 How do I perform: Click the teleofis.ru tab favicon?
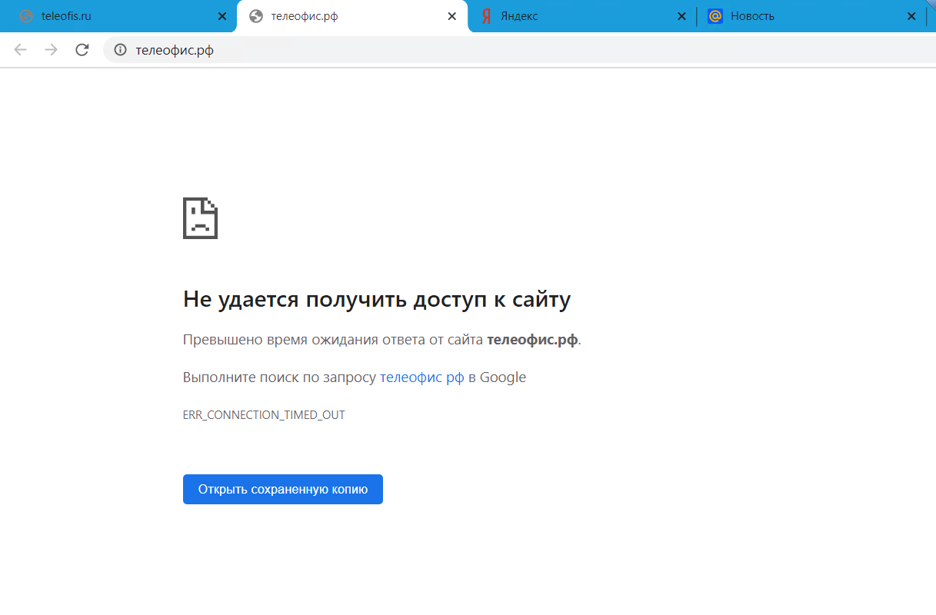point(26,16)
